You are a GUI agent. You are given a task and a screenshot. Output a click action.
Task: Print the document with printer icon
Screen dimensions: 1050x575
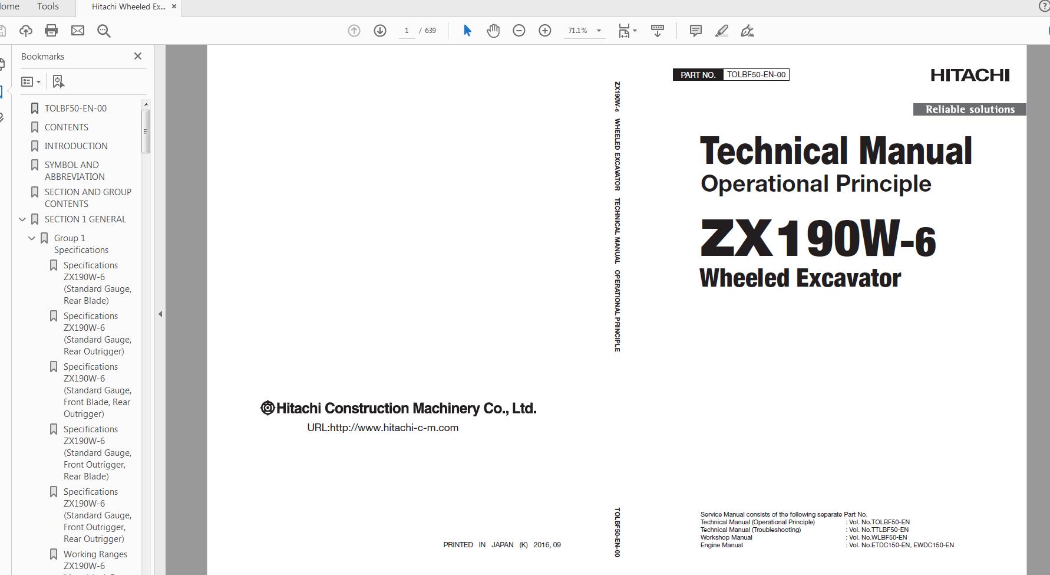click(51, 31)
